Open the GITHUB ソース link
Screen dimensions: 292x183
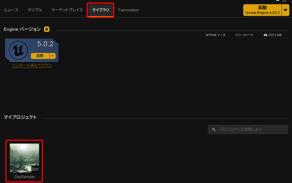click(x=215, y=35)
